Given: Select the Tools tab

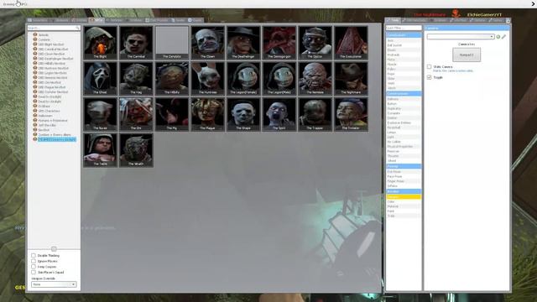Looking at the screenshot, I should coord(394,20).
